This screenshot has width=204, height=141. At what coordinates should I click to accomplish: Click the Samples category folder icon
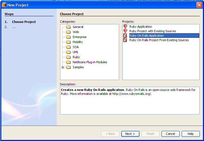68,67
